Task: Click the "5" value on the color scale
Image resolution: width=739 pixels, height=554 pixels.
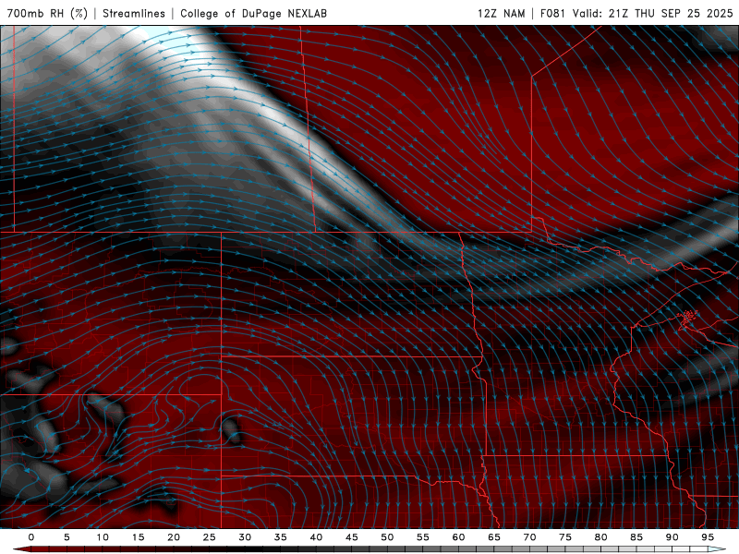Action: (x=67, y=537)
